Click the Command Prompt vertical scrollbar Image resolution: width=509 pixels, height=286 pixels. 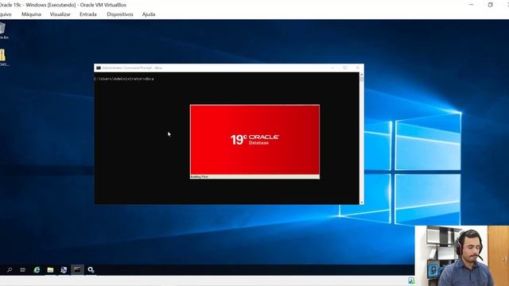pos(362,138)
